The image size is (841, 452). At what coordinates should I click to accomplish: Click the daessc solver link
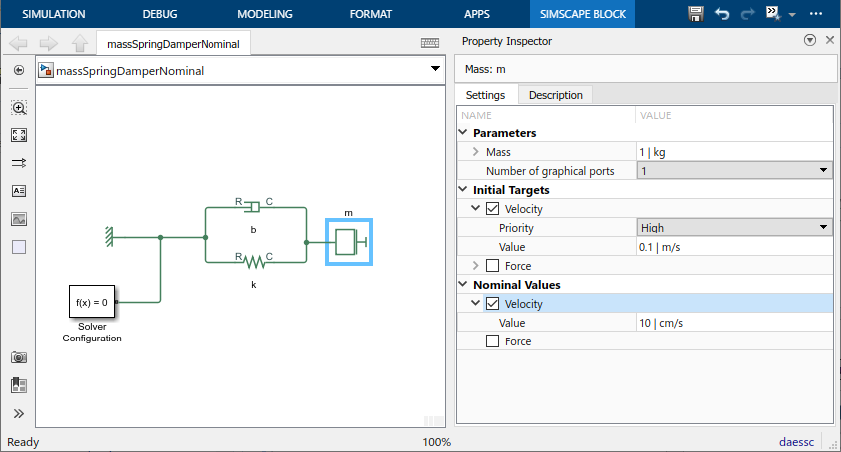798,442
